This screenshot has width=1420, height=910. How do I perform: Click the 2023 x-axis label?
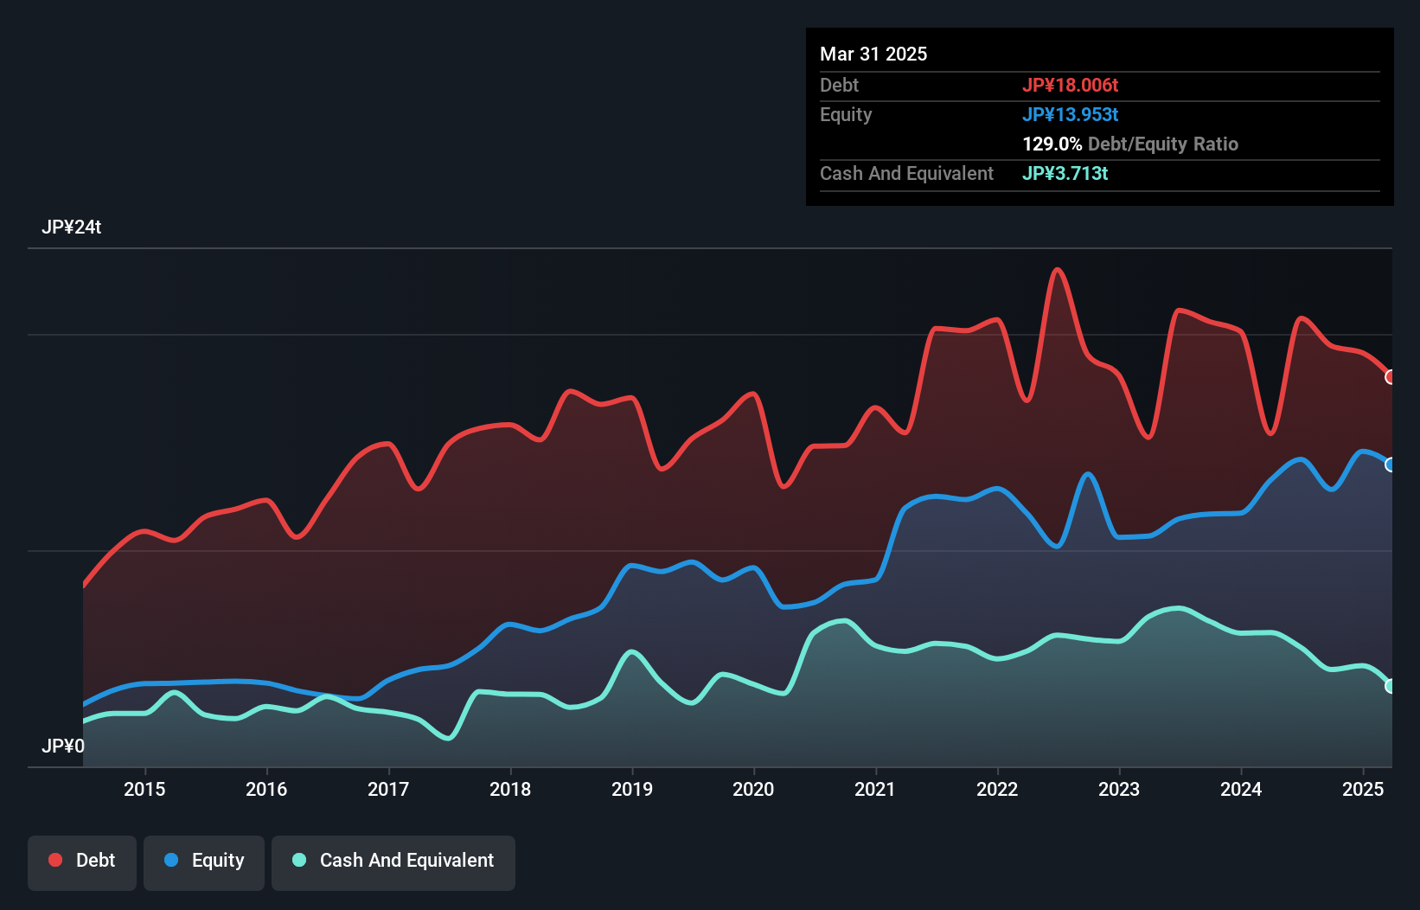click(x=1119, y=789)
